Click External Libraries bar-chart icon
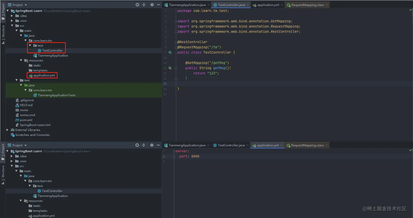This screenshot has height=218, width=413. click(x=13, y=130)
